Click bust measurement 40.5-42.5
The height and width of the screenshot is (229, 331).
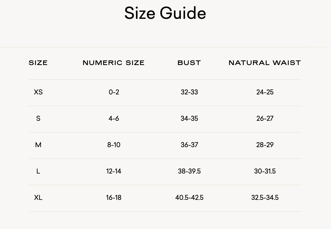click(189, 198)
